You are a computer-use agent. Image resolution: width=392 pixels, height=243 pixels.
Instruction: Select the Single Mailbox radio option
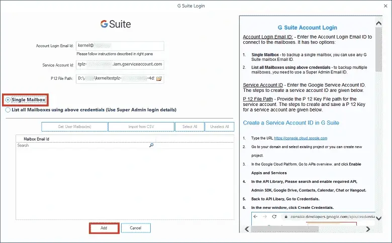8,100
